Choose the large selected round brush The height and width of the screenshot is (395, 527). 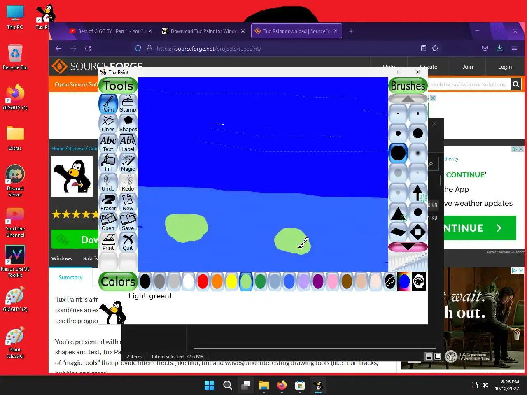(398, 153)
